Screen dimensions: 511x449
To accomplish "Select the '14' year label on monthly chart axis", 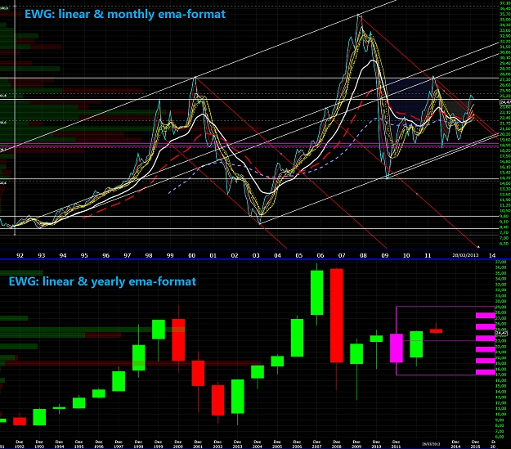I will tap(492, 255).
